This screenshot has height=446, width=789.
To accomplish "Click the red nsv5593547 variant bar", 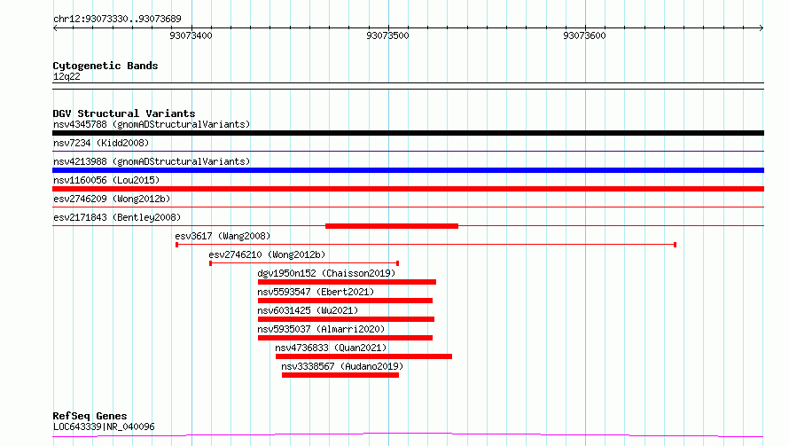I will (x=345, y=301).
